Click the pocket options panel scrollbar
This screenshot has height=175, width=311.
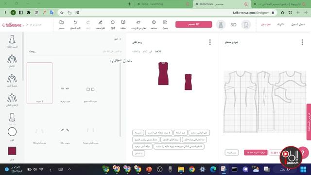tap(120, 99)
